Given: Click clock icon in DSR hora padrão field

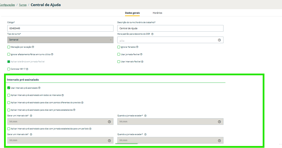Looking at the screenshot, I should pos(219,40).
